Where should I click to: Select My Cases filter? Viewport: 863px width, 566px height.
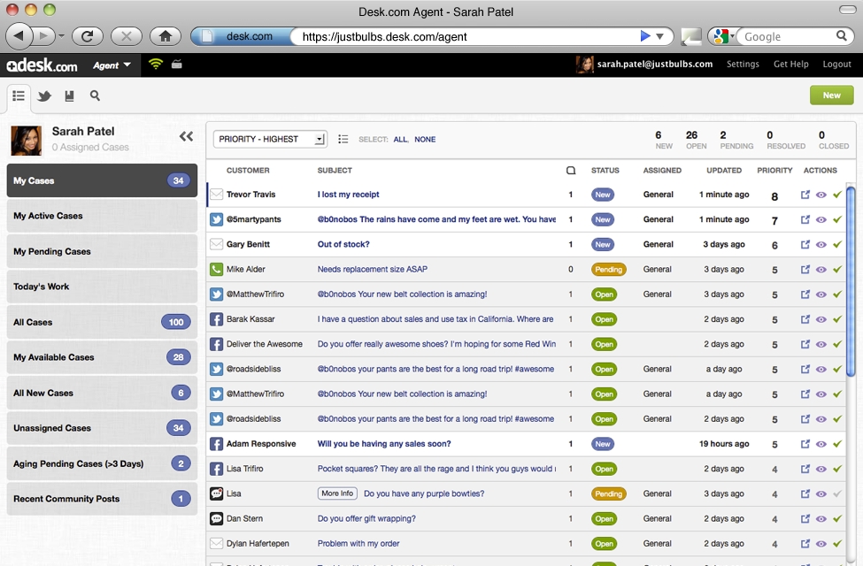pos(102,180)
